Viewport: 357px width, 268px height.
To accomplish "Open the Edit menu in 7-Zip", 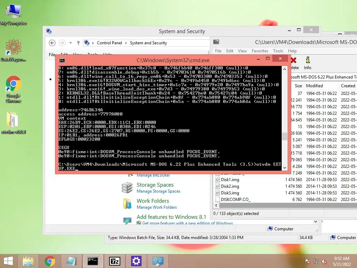I will (x=229, y=51).
